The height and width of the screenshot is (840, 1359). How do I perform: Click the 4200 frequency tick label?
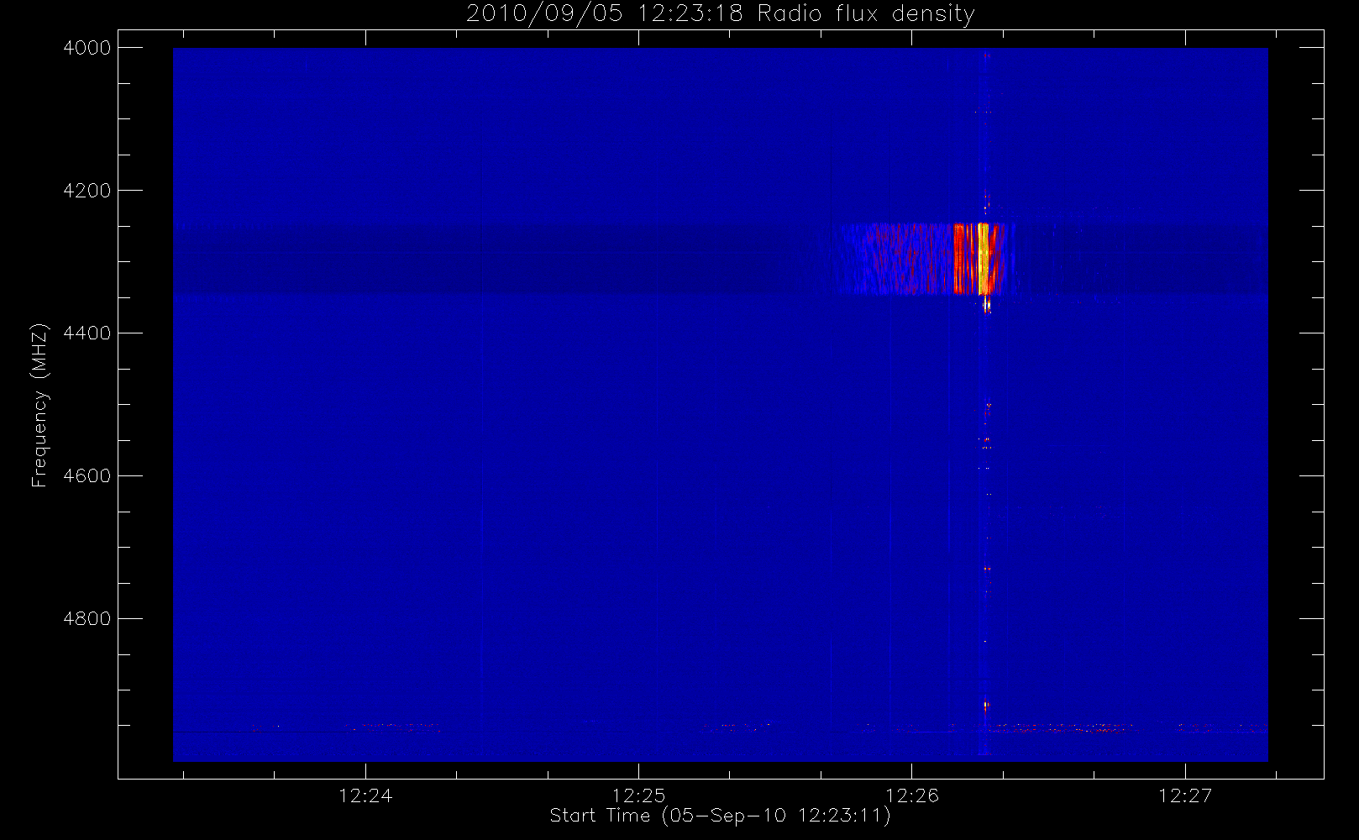87,191
